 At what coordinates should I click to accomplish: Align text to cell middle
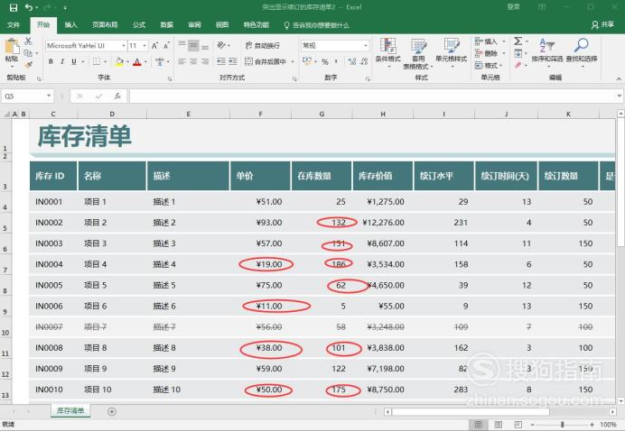click(x=193, y=45)
